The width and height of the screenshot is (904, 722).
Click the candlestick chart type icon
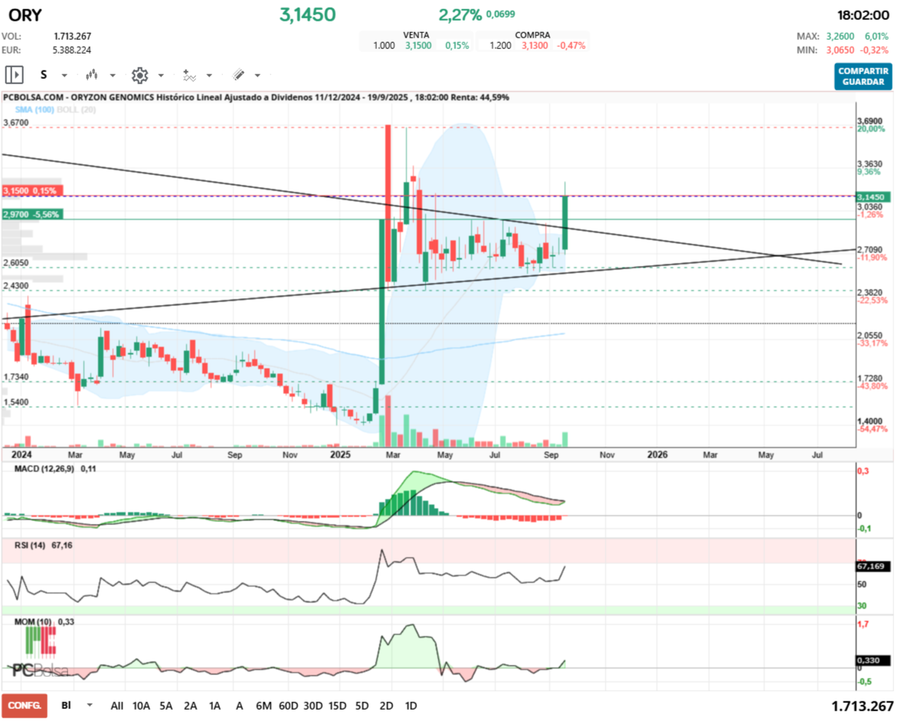tap(92, 75)
